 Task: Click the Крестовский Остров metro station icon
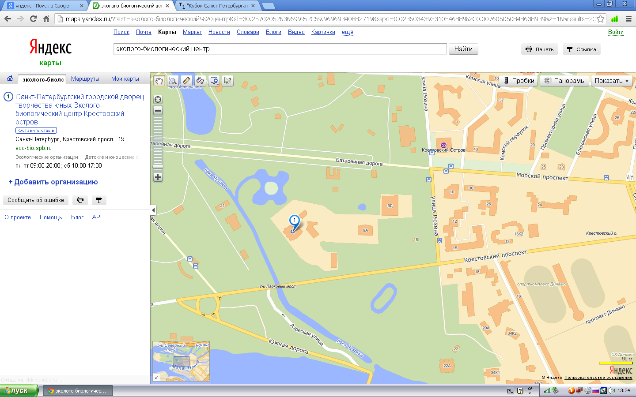click(x=443, y=145)
